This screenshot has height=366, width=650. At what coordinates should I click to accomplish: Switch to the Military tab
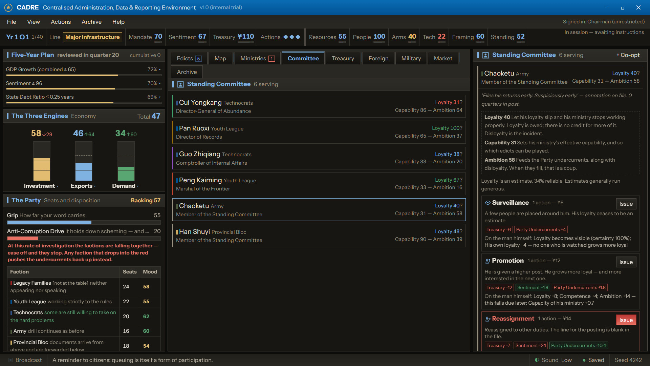coord(411,58)
